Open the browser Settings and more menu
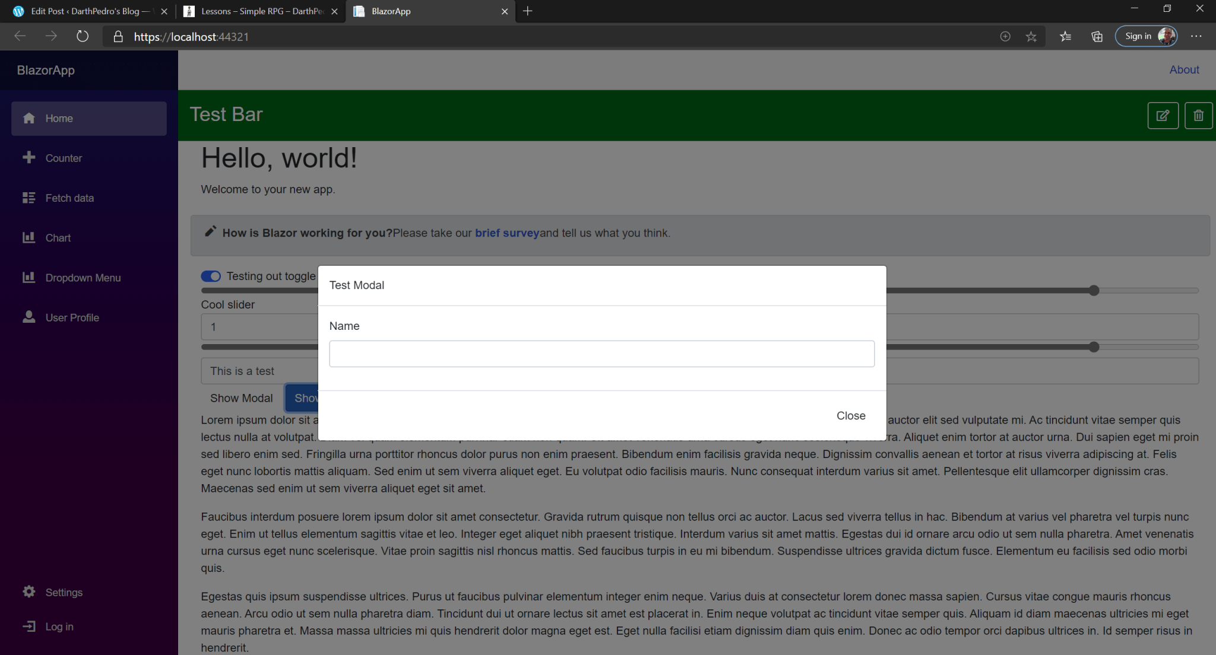The image size is (1216, 655). coord(1197,36)
